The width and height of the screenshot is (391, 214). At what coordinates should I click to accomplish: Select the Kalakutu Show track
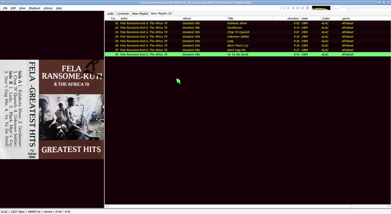click(x=248, y=23)
